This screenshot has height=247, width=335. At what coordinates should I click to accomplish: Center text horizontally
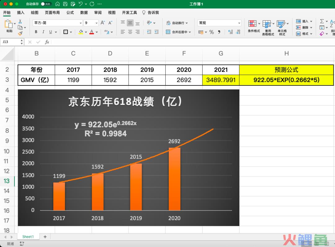coord(130,32)
